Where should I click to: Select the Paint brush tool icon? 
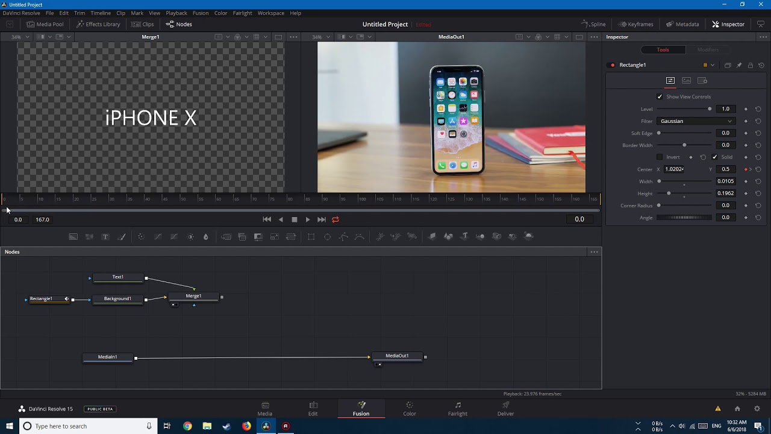click(122, 237)
